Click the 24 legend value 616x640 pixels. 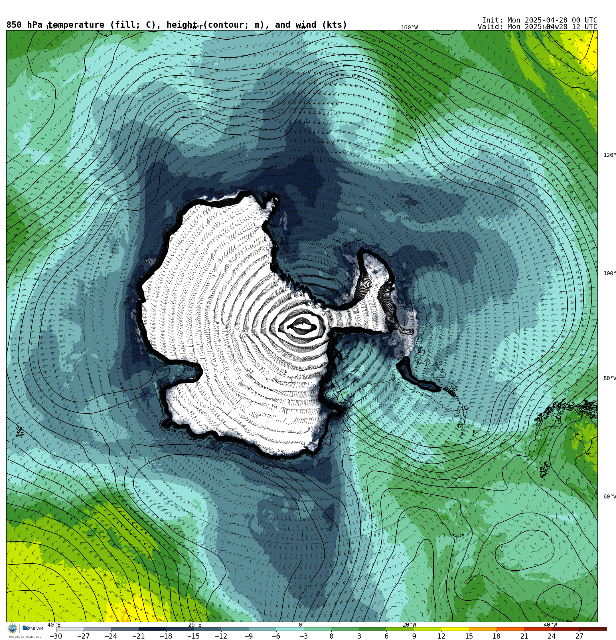[x=552, y=636]
